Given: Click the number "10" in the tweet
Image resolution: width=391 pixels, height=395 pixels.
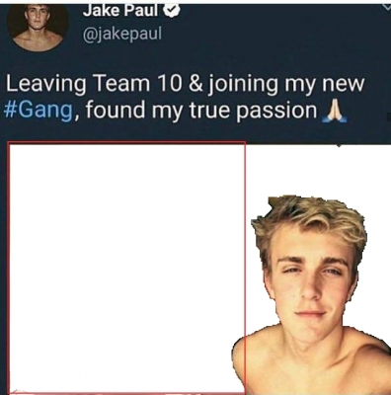Looking at the screenshot, I should click(x=169, y=84).
